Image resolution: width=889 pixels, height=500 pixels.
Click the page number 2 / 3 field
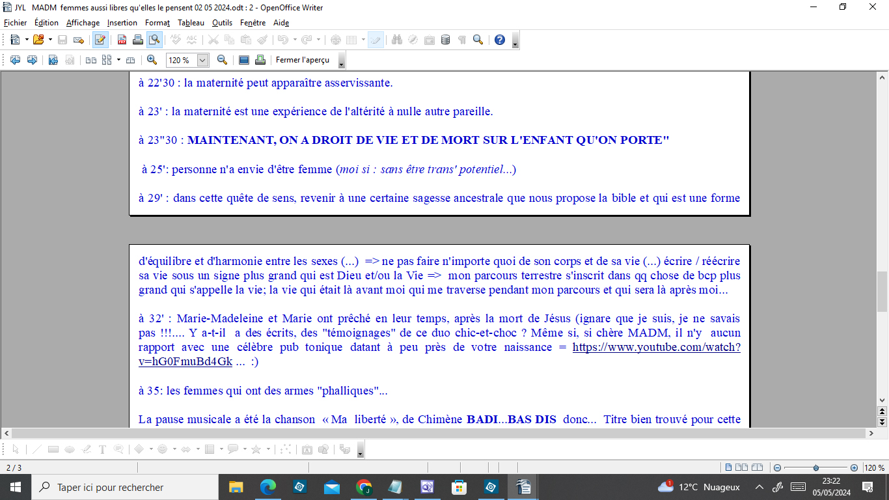(x=14, y=467)
